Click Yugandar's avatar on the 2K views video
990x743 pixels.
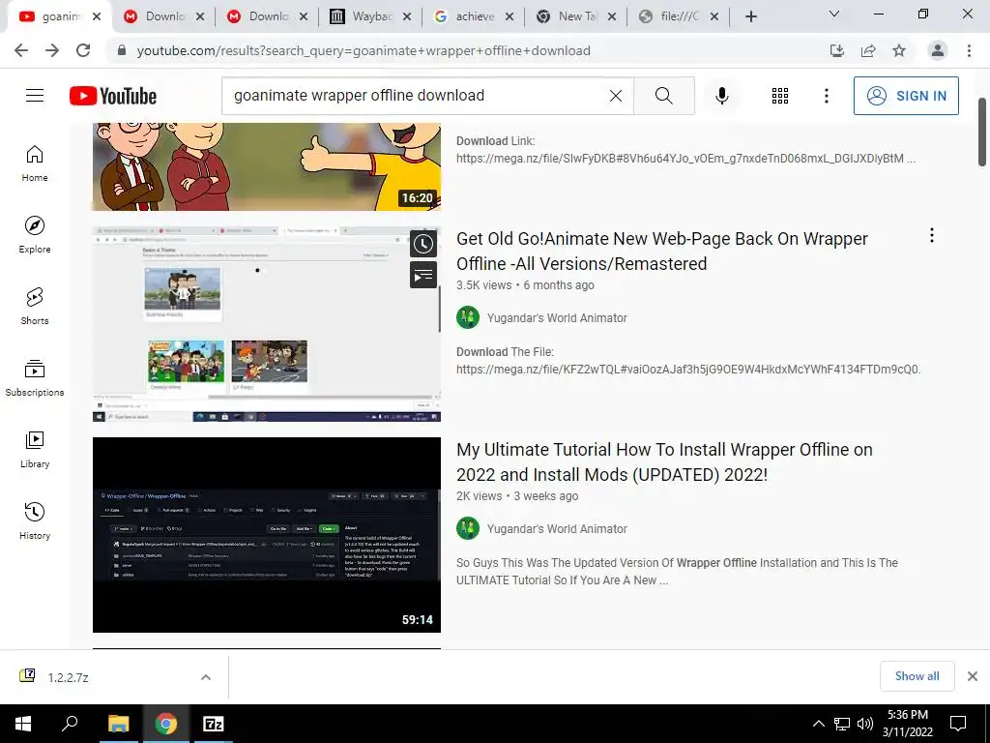[468, 529]
